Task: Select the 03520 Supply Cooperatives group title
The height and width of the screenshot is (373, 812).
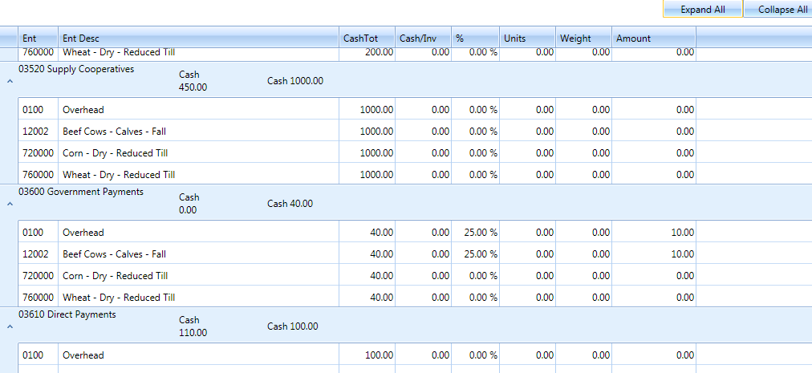Action: (76, 69)
